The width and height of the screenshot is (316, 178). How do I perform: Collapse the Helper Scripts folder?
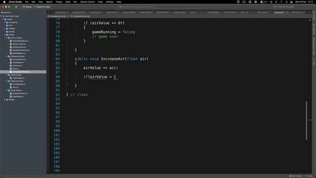coord(6,75)
